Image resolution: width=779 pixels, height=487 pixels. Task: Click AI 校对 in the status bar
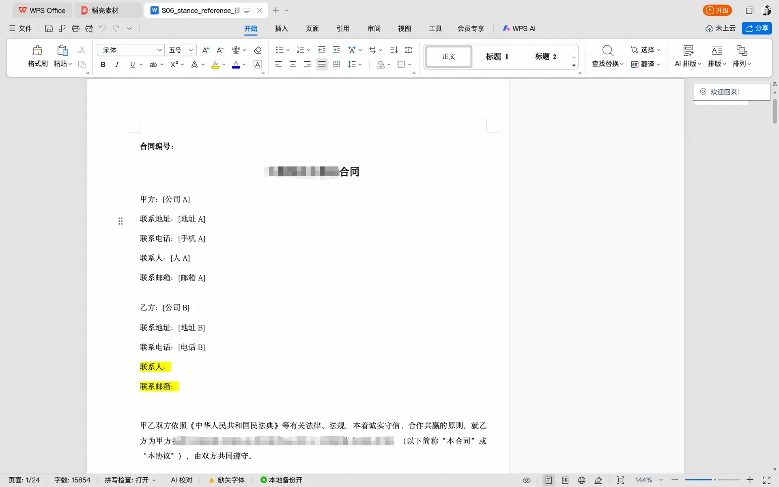181,480
